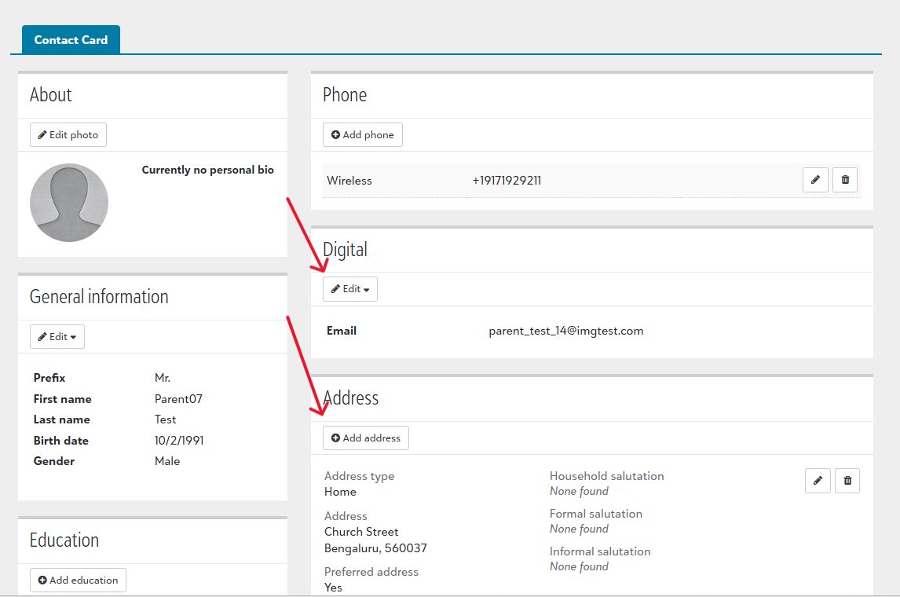Click the pencil icon on Edit photo
The width and height of the screenshot is (900, 597).
pos(40,134)
